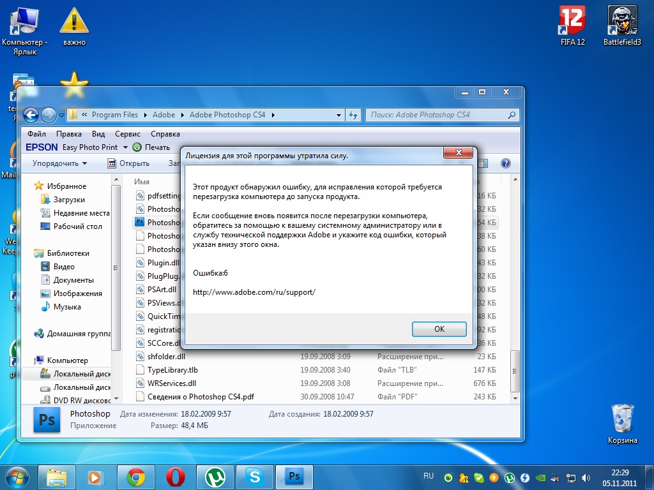Expand the Упорядочить dropdown
The height and width of the screenshot is (490, 654).
click(x=59, y=163)
